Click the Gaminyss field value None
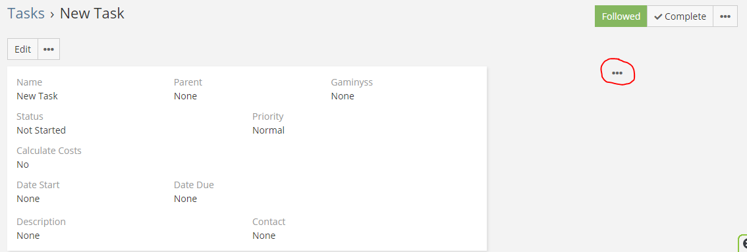The width and height of the screenshot is (747, 252). (x=343, y=96)
